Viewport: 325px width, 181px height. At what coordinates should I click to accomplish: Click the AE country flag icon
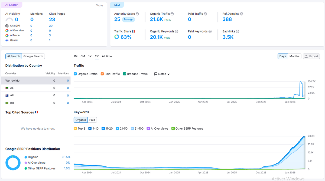click(7, 88)
